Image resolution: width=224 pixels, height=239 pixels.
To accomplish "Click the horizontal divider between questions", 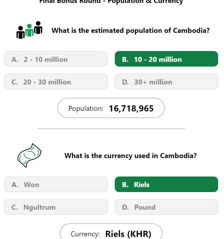I will [x=111, y=129].
